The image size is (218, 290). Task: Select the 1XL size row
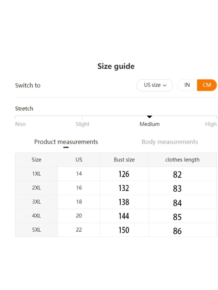pyautogui.click(x=37, y=174)
